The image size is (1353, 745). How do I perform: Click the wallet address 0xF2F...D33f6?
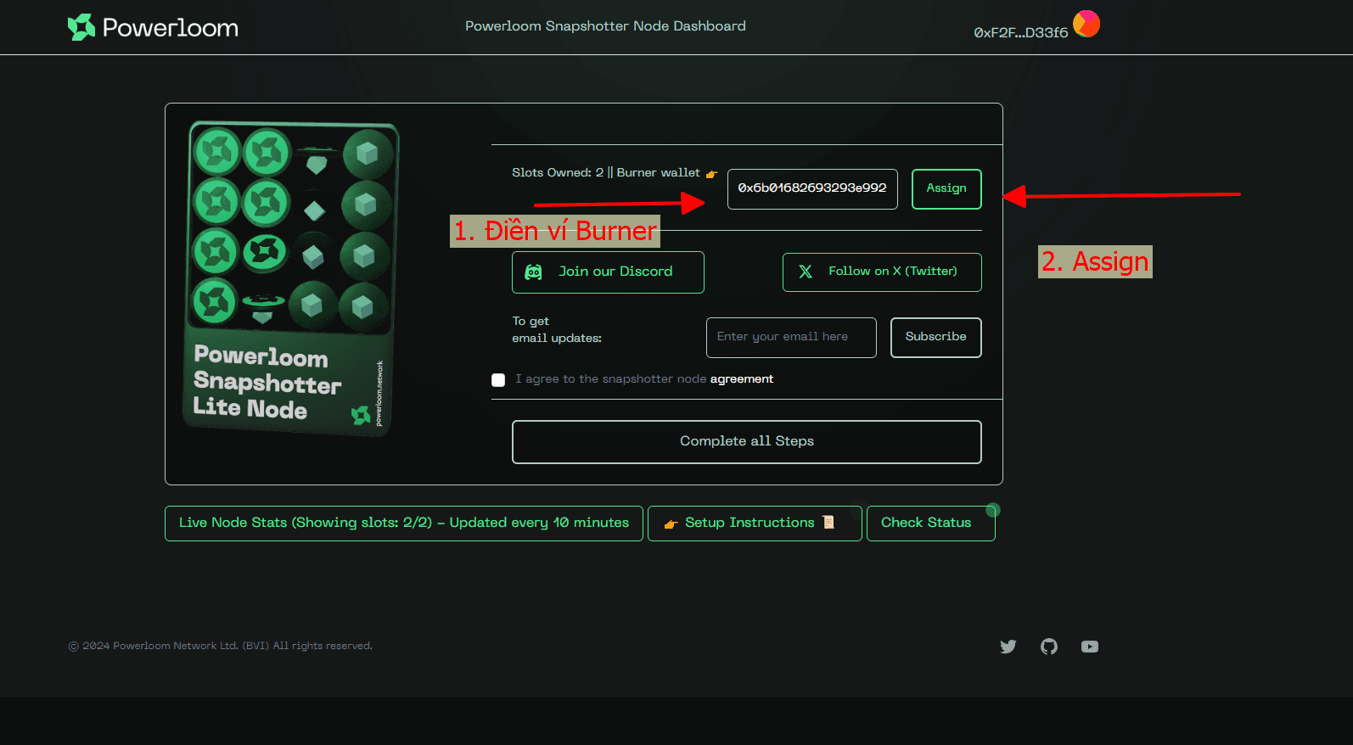1020,33
